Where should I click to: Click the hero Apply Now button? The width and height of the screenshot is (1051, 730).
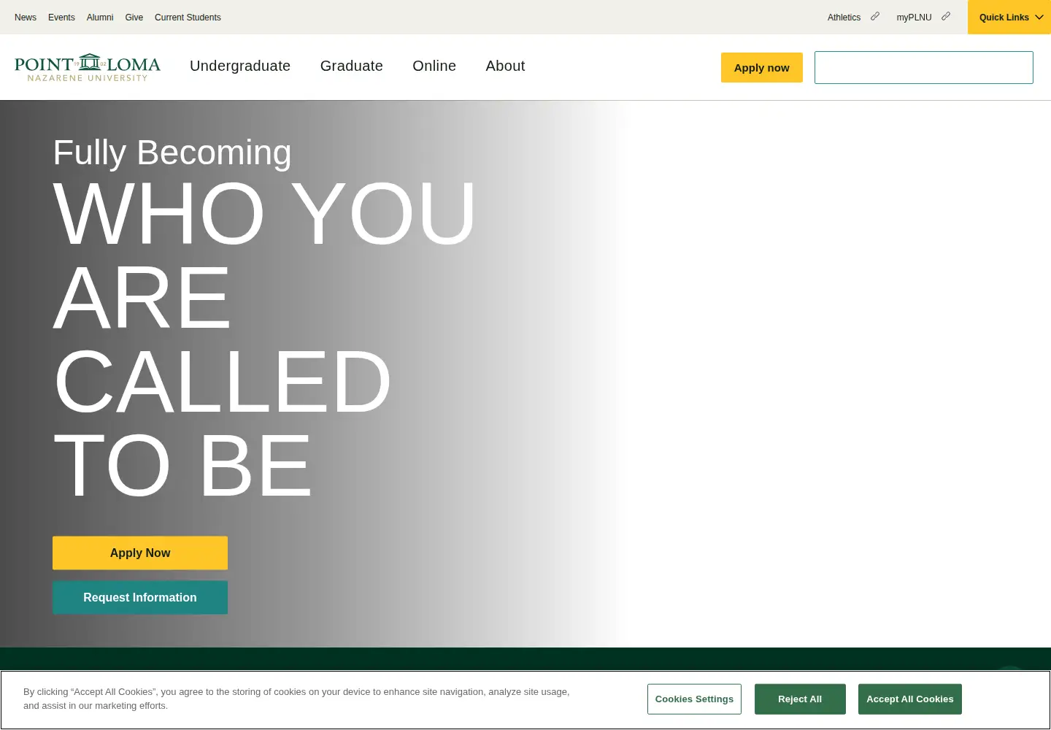[x=140, y=553]
